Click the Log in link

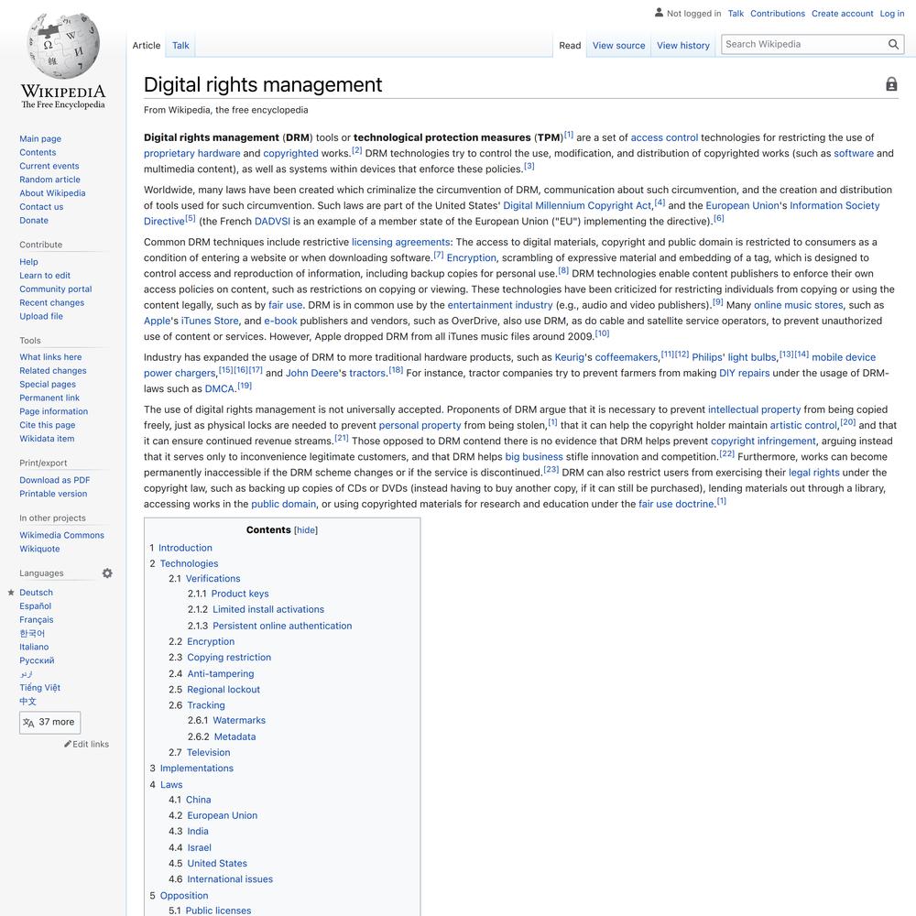[892, 14]
